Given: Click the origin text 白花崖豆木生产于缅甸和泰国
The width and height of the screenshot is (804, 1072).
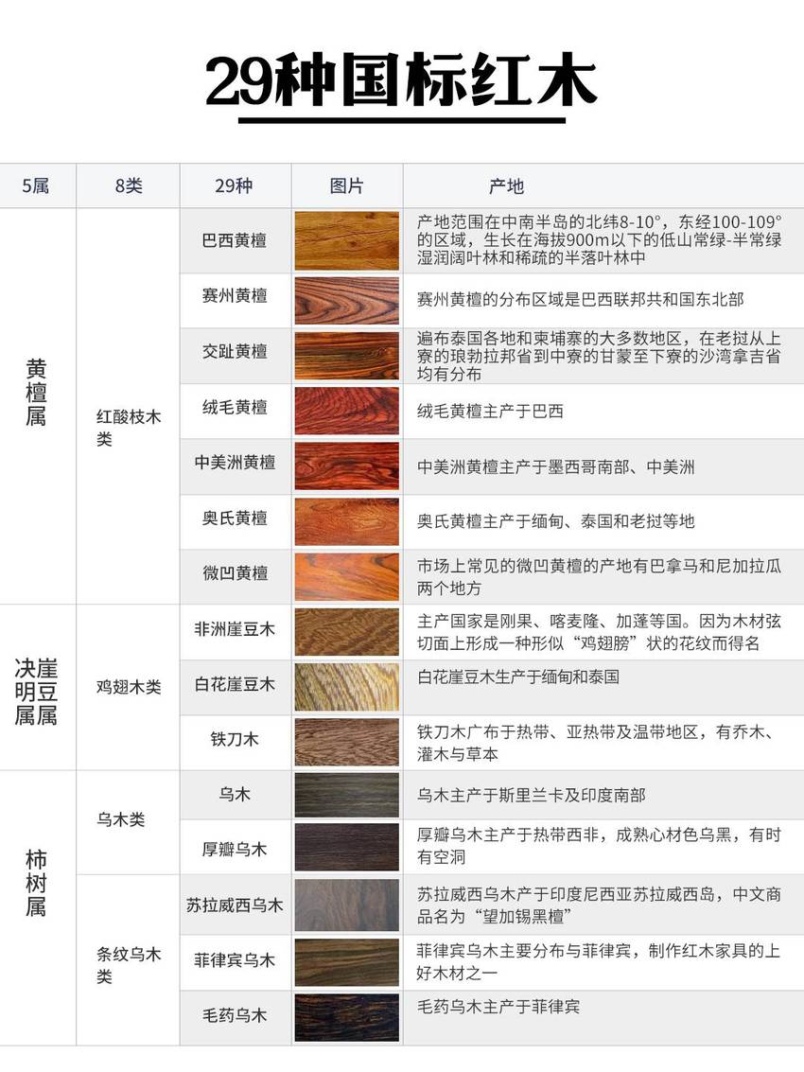Looking at the screenshot, I should pyautogui.click(x=518, y=677).
